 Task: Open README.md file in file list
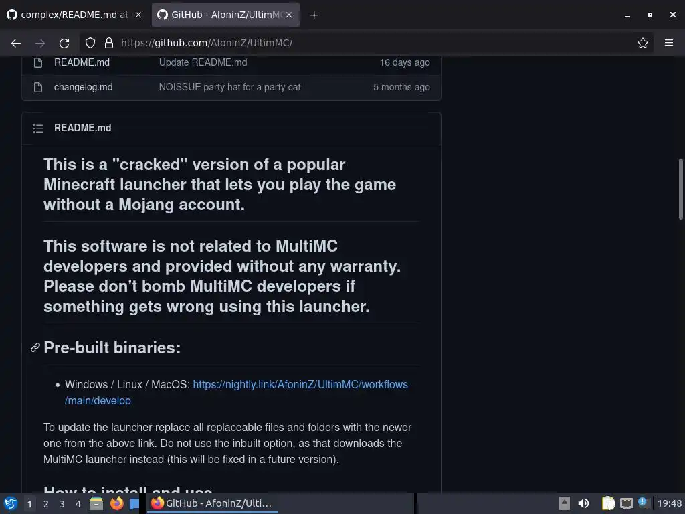coord(82,62)
